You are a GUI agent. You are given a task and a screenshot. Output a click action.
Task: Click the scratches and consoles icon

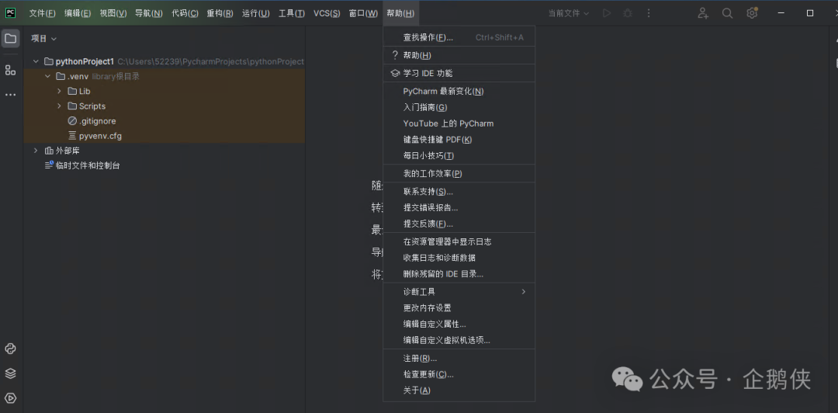pos(49,165)
